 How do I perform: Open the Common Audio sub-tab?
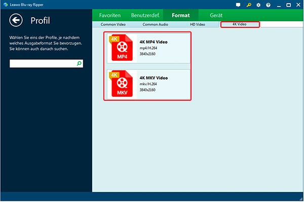pyautogui.click(x=156, y=24)
